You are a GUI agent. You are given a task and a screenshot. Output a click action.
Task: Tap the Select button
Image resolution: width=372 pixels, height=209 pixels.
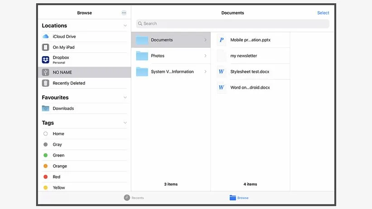(323, 13)
